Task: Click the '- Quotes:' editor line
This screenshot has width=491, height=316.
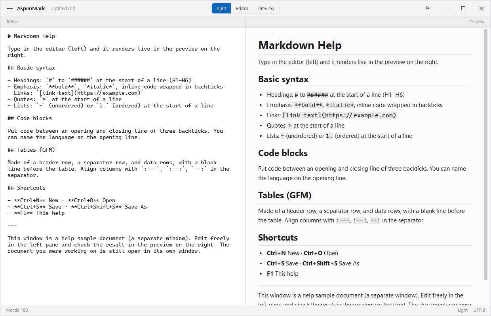Action: (65, 99)
